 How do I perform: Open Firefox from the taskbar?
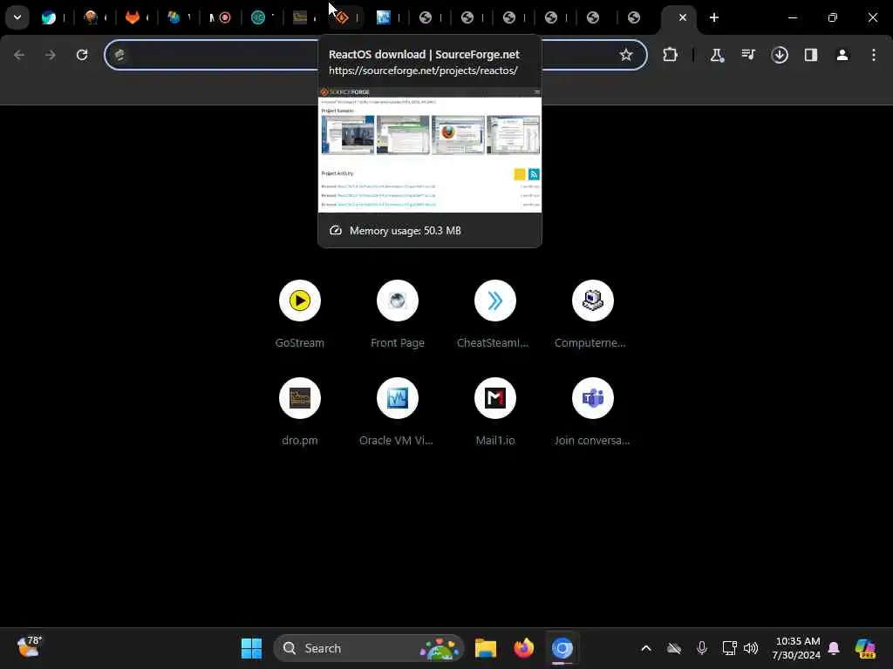[x=524, y=648]
